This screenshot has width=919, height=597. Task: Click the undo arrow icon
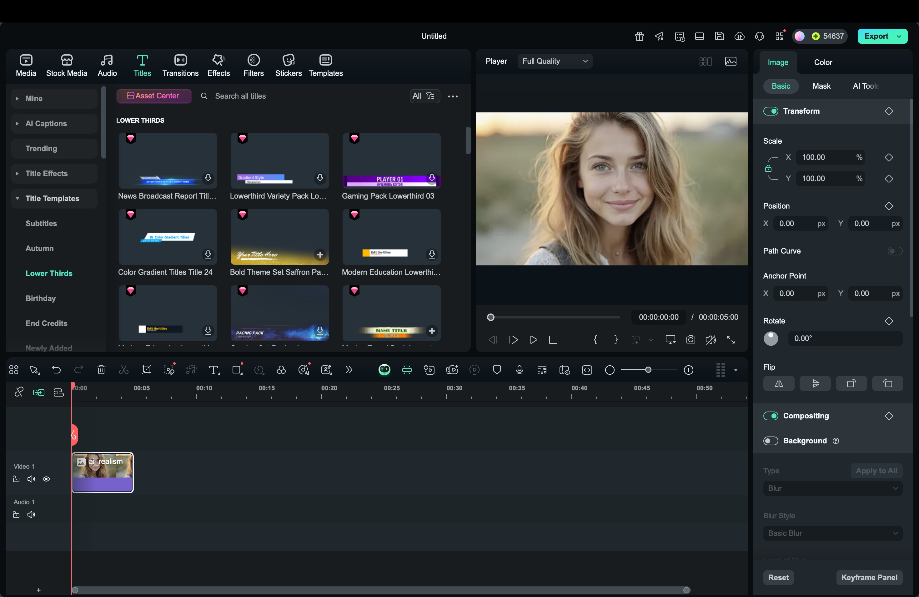coord(56,370)
